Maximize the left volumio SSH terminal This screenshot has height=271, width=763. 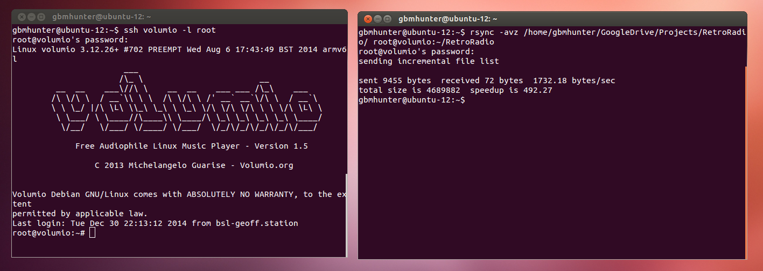[41, 17]
